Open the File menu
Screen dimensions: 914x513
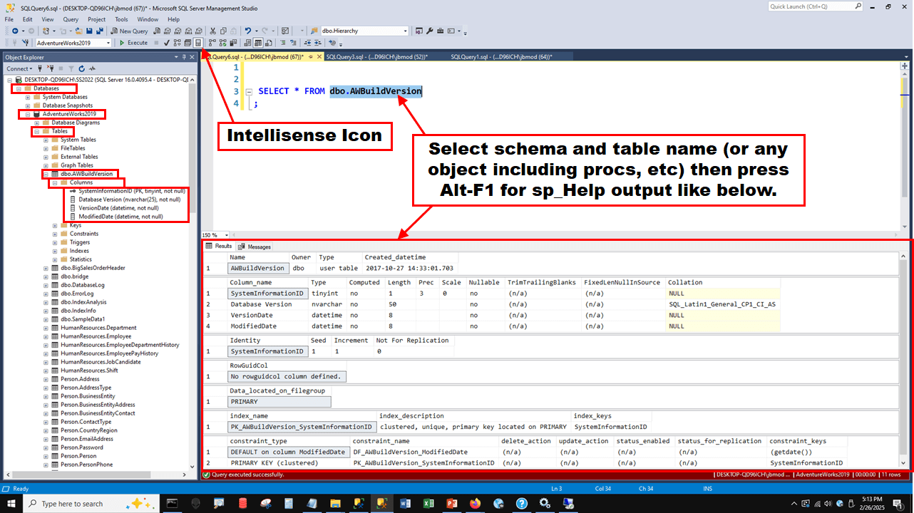click(9, 19)
